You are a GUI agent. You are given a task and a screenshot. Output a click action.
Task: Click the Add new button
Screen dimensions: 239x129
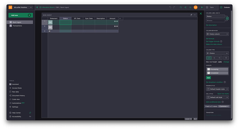coord(20,15)
